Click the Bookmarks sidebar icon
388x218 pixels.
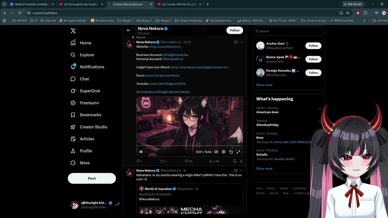pos(73,115)
